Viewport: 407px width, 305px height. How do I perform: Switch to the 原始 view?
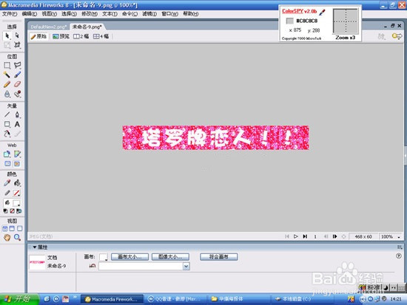(38, 36)
